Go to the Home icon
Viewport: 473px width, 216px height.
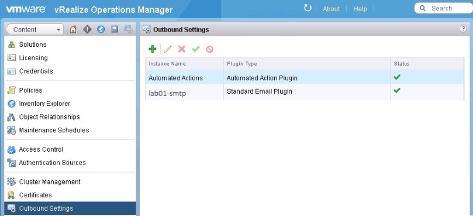73,29
